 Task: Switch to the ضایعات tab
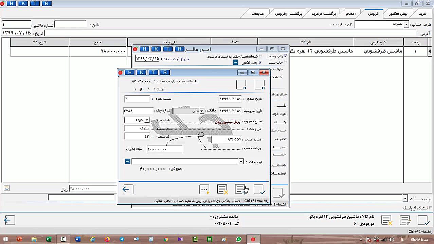pos(257,14)
